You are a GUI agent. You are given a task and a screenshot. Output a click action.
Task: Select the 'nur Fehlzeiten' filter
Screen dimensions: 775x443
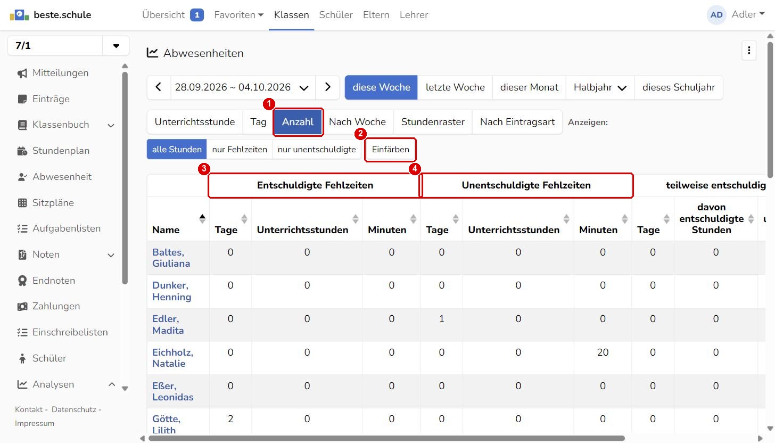(x=240, y=150)
